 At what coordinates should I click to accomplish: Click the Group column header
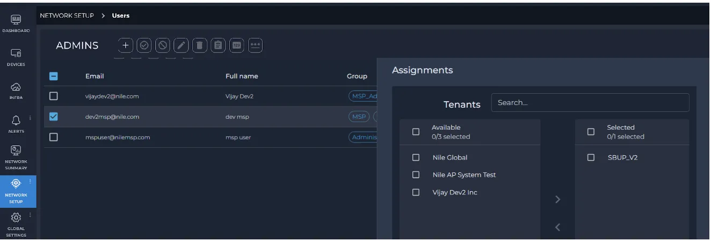pyautogui.click(x=357, y=76)
